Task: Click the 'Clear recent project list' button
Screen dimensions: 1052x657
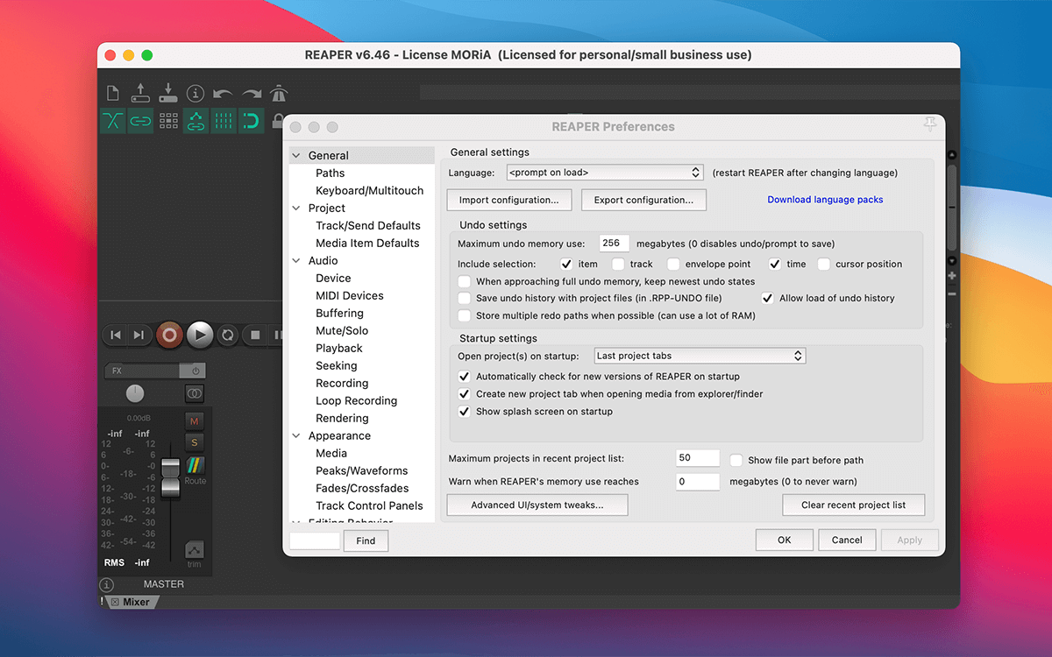Action: coord(854,505)
